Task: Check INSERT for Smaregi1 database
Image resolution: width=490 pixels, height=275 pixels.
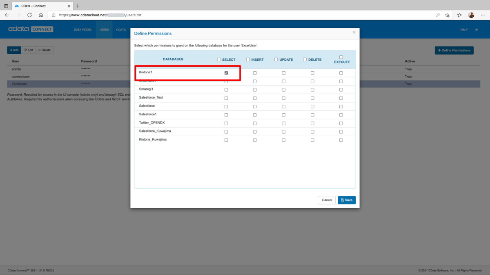Action: (255, 90)
